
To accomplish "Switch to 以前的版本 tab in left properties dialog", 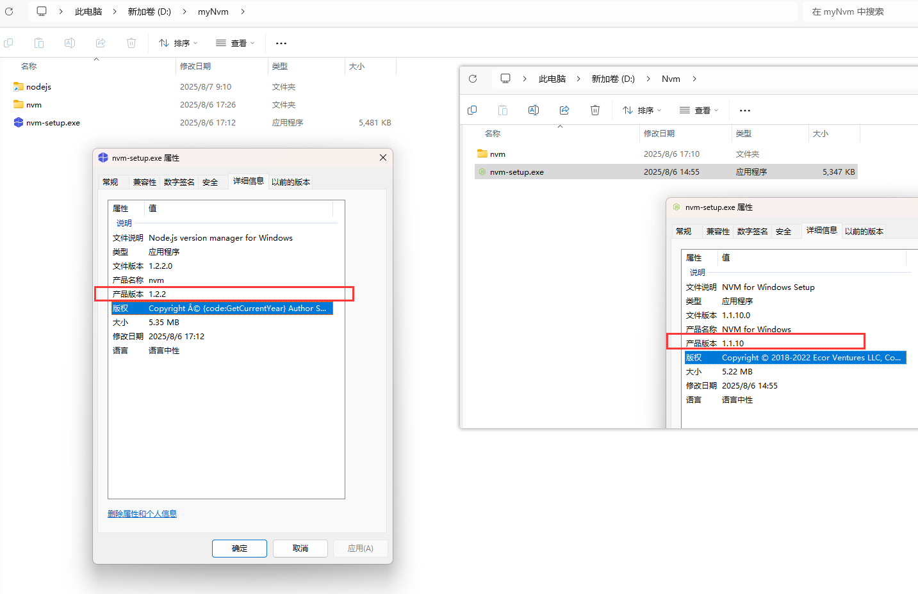I will pos(291,182).
